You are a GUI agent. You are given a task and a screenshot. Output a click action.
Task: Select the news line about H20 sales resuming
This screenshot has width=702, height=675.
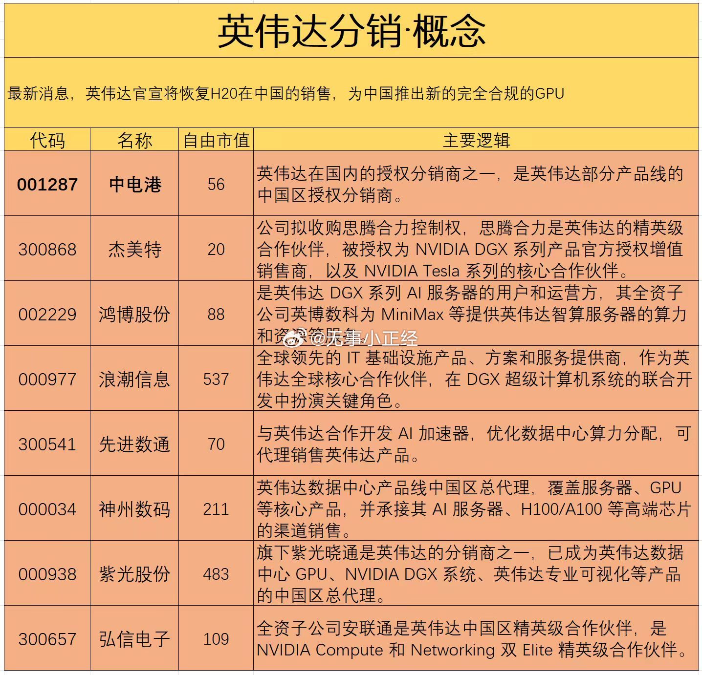pos(286,93)
